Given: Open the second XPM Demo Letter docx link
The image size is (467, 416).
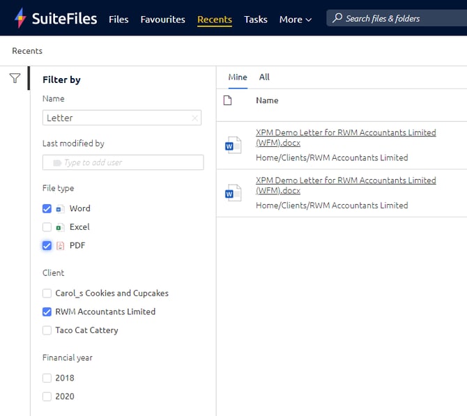Looking at the screenshot, I should [x=346, y=185].
